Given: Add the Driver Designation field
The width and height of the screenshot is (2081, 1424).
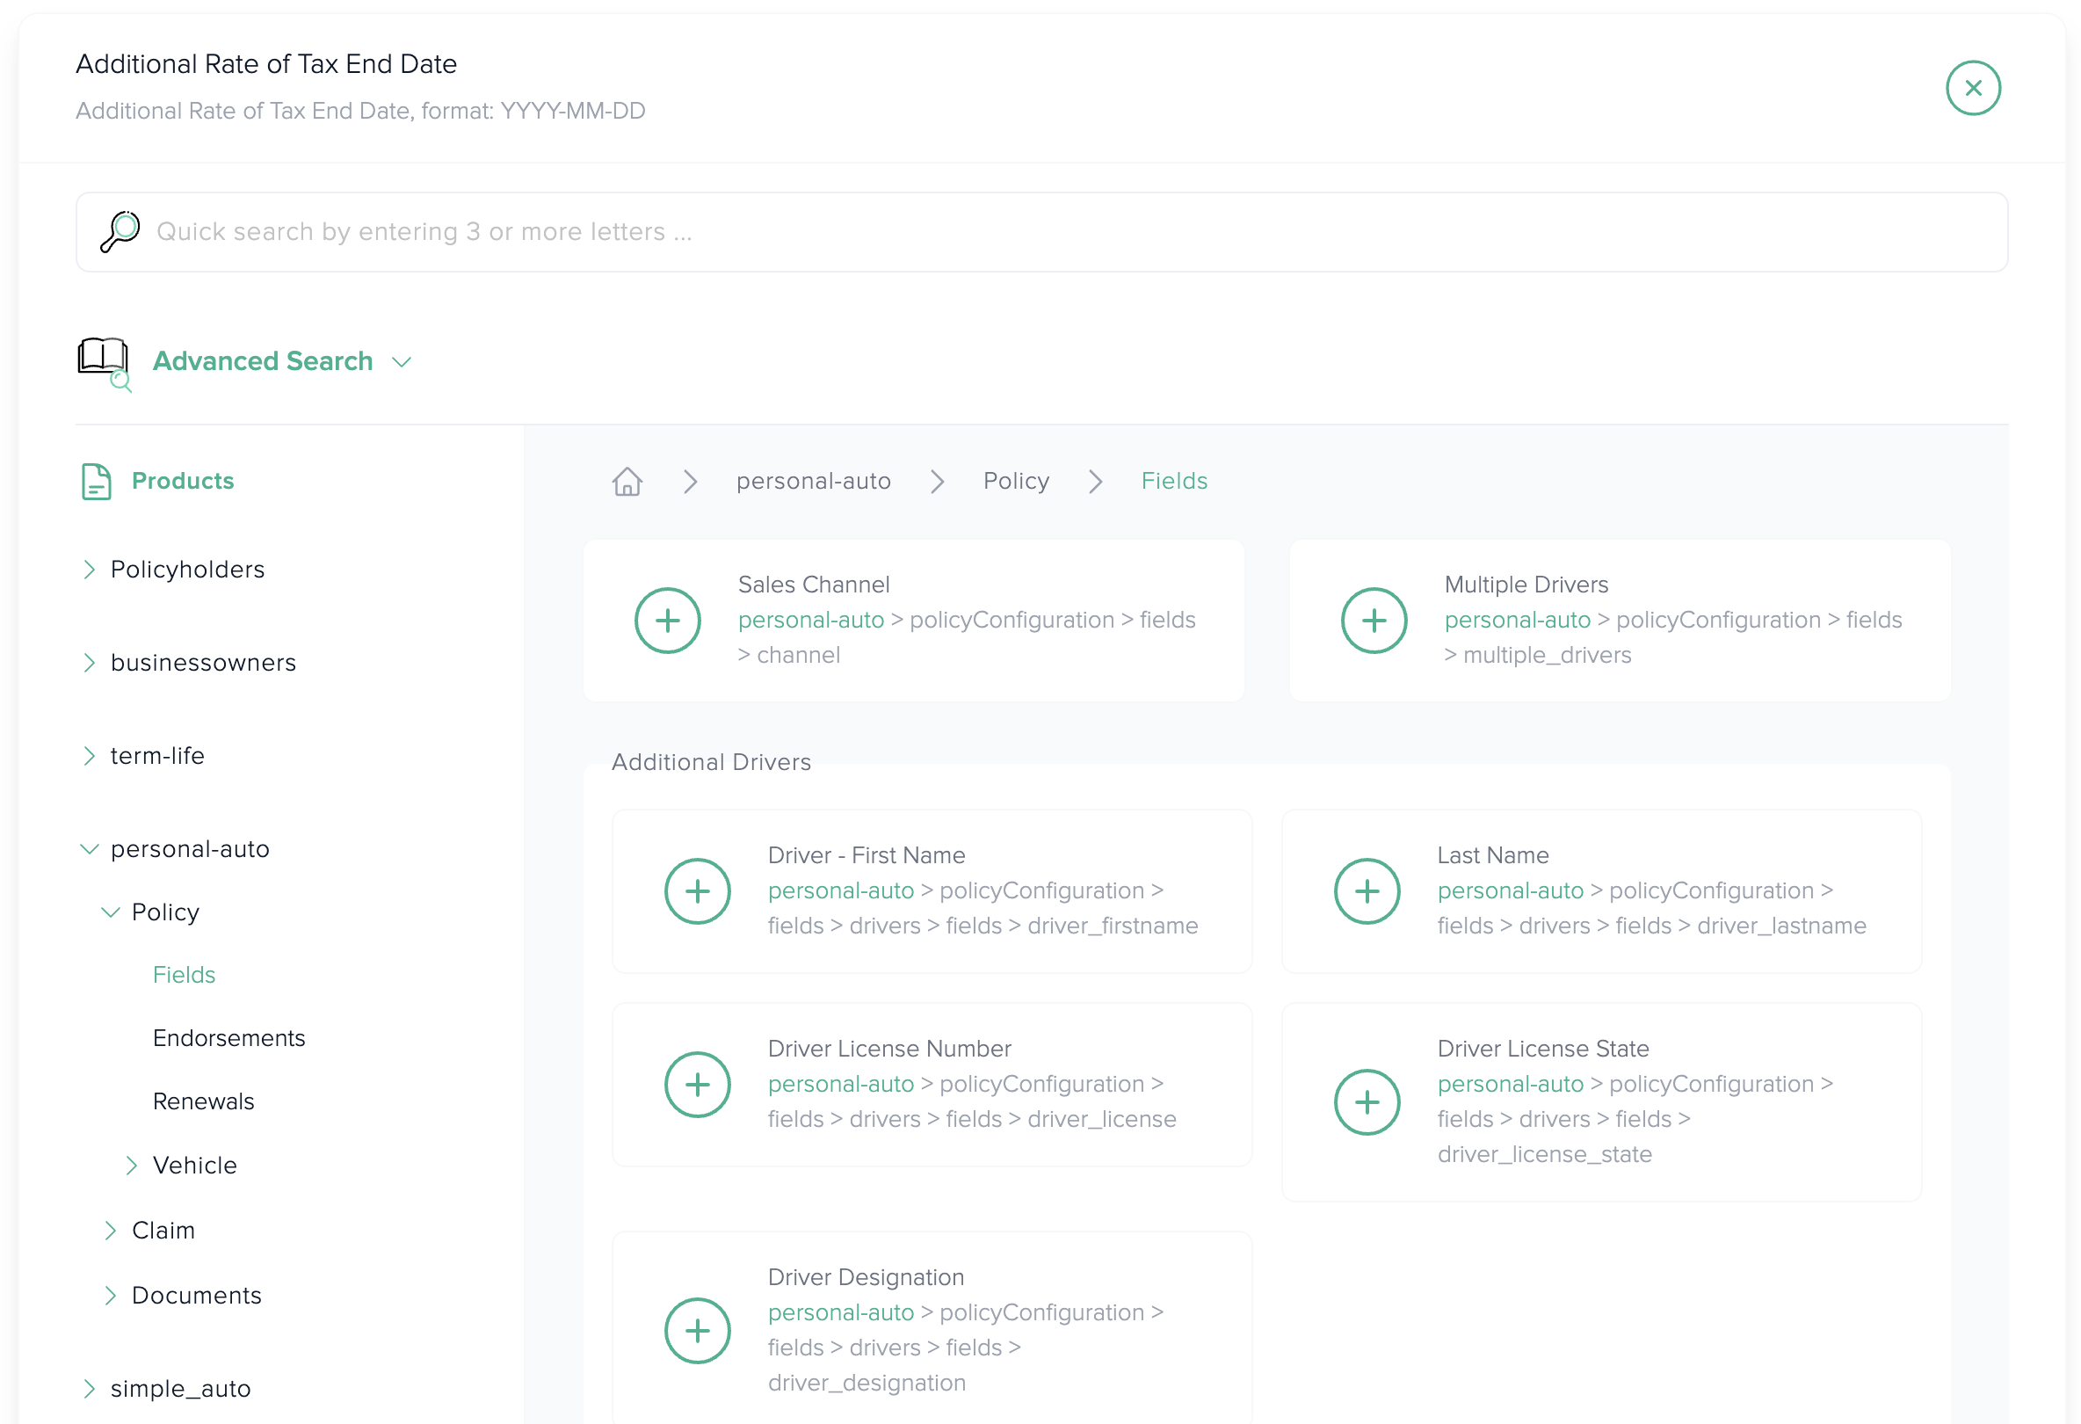Looking at the screenshot, I should coord(698,1331).
